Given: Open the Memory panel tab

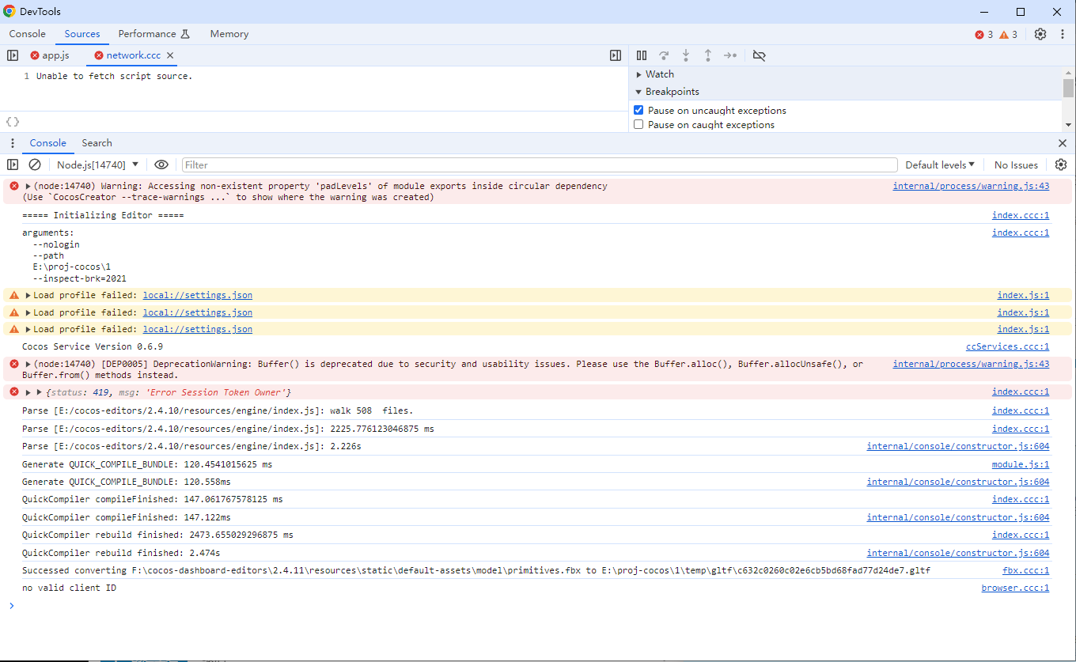Looking at the screenshot, I should 229,34.
